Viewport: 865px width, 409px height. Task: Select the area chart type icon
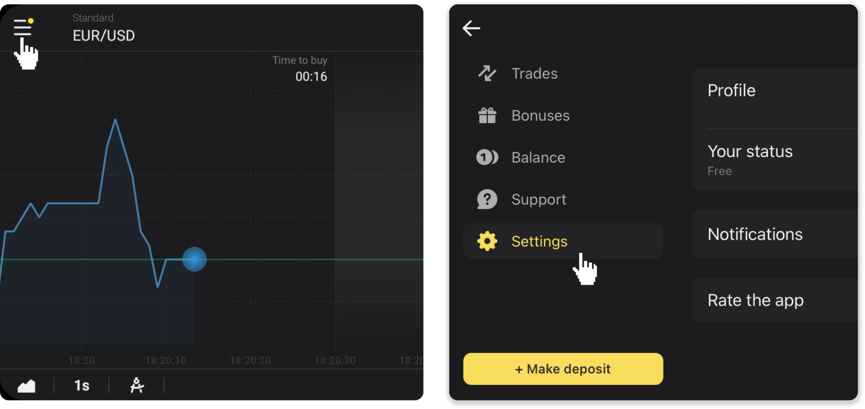(26, 385)
